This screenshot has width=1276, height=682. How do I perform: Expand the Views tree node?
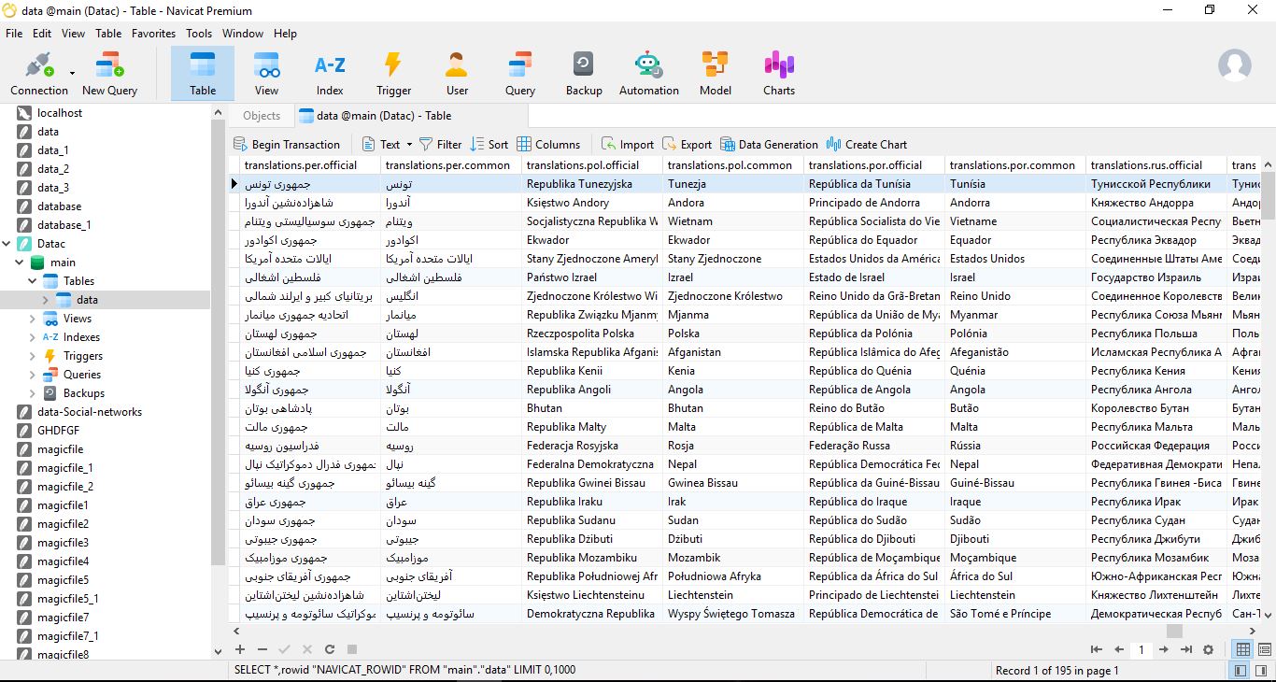pyautogui.click(x=33, y=319)
